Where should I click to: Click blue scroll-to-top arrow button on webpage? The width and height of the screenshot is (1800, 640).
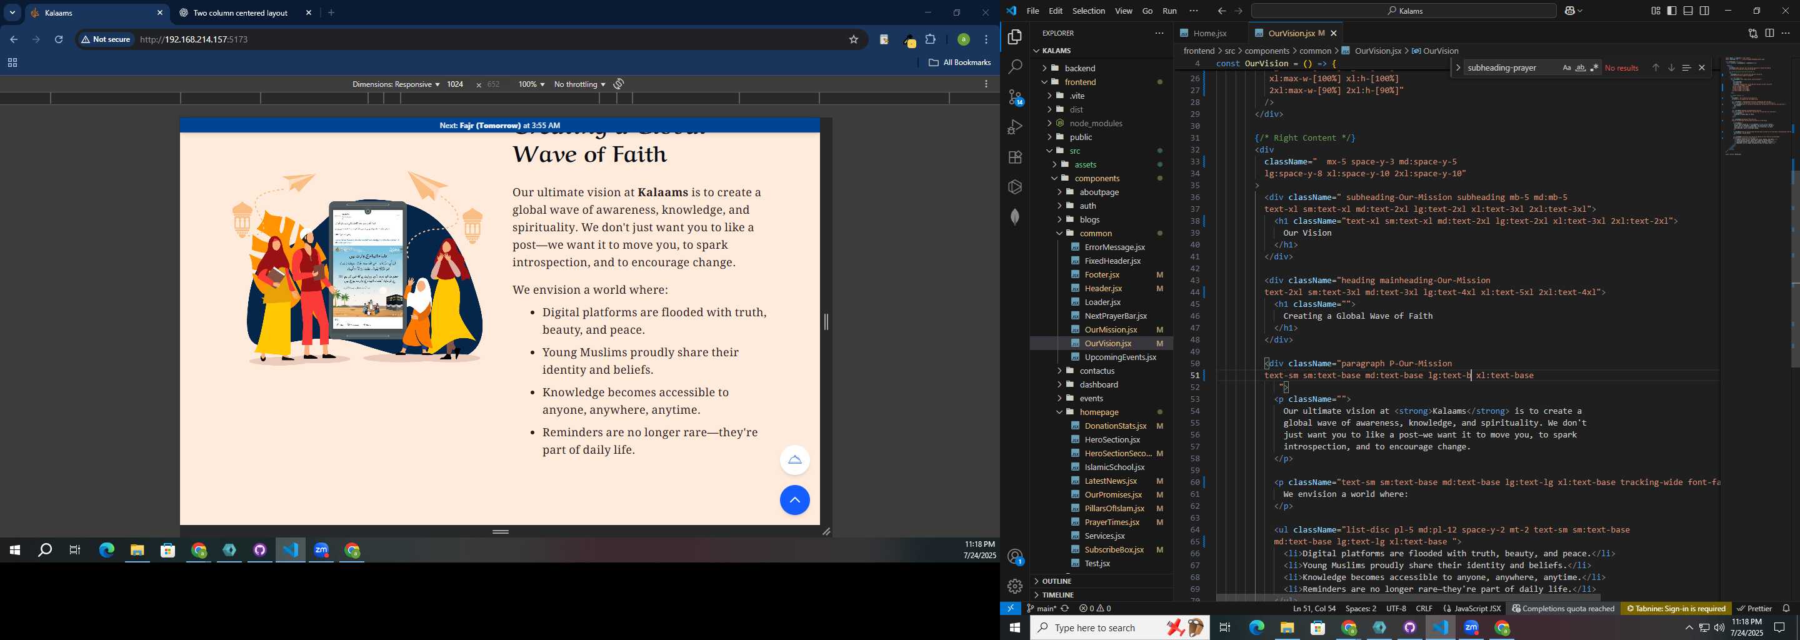[x=794, y=500]
